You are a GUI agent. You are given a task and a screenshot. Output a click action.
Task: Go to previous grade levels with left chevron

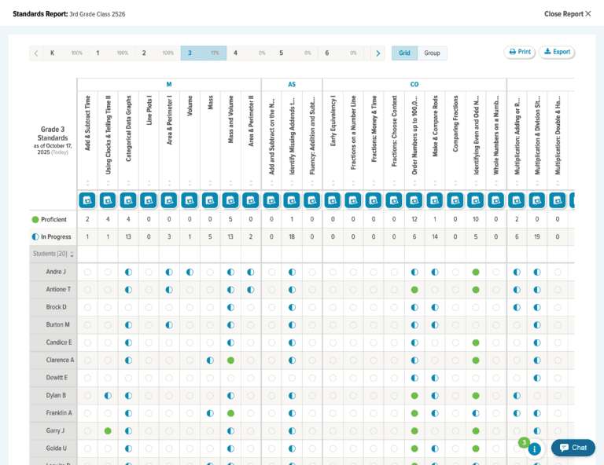tap(36, 53)
